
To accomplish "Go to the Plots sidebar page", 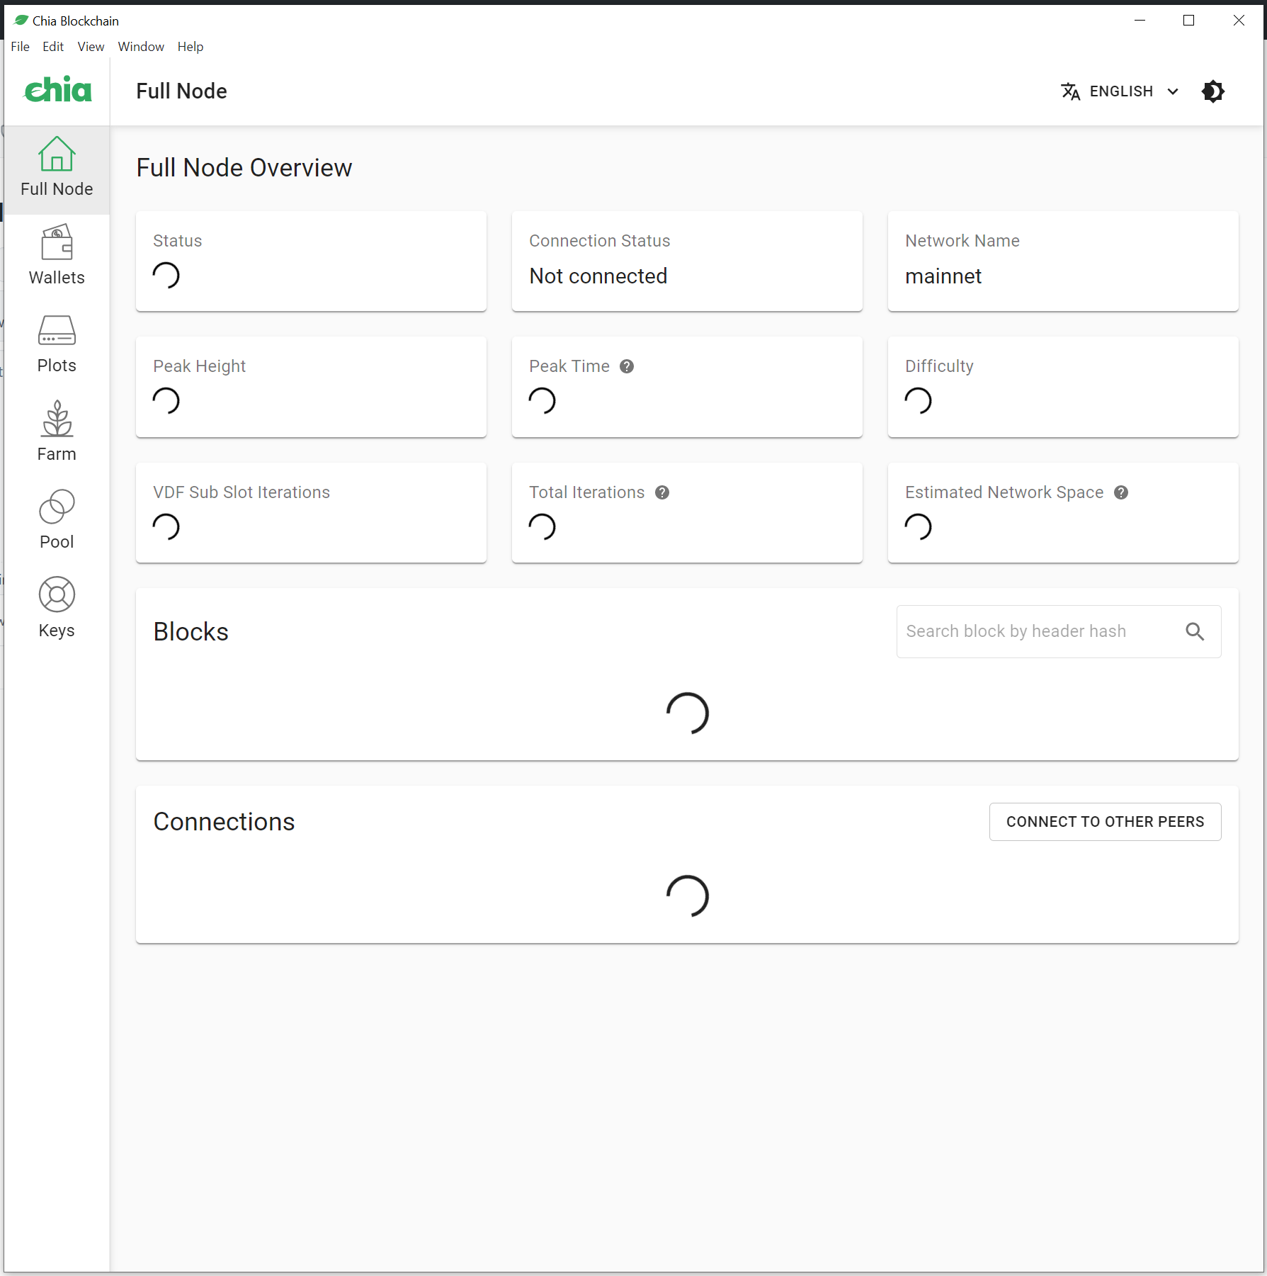I will click(x=57, y=344).
